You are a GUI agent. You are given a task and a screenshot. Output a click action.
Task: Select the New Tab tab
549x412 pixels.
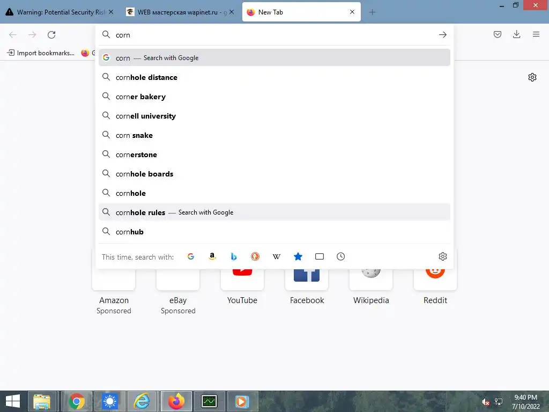point(301,12)
